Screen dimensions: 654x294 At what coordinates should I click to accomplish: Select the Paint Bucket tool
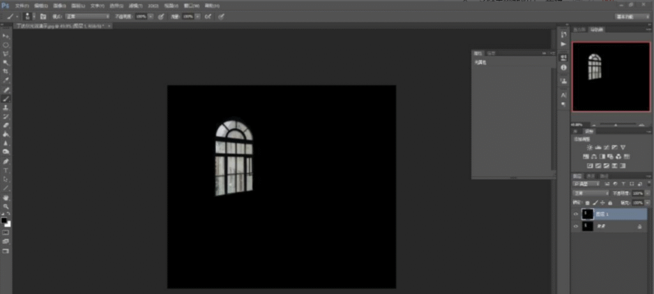pyautogui.click(x=6, y=134)
